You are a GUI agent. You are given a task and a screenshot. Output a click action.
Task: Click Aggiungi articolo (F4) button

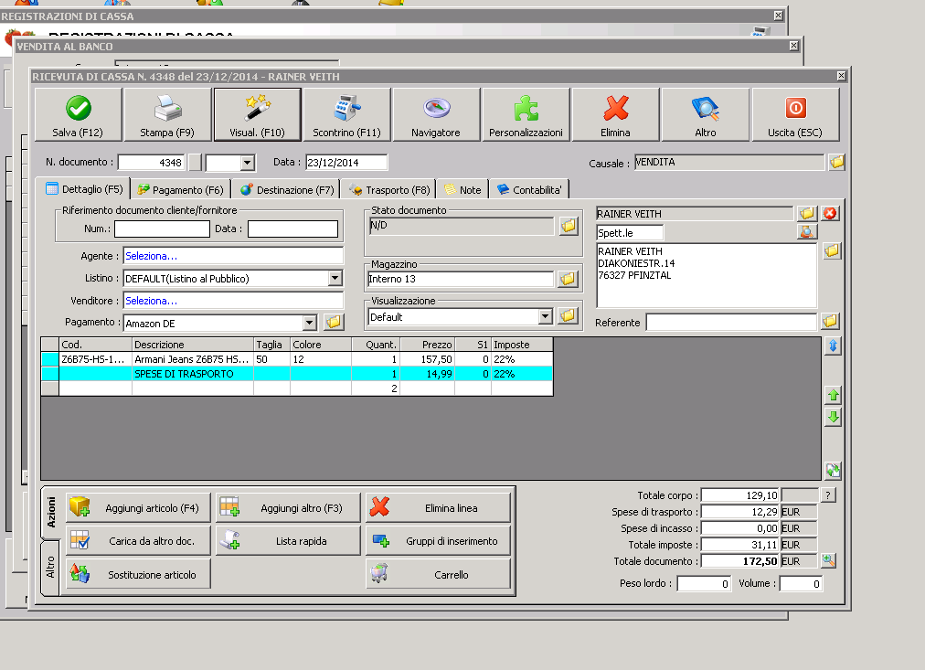pyautogui.click(x=137, y=507)
